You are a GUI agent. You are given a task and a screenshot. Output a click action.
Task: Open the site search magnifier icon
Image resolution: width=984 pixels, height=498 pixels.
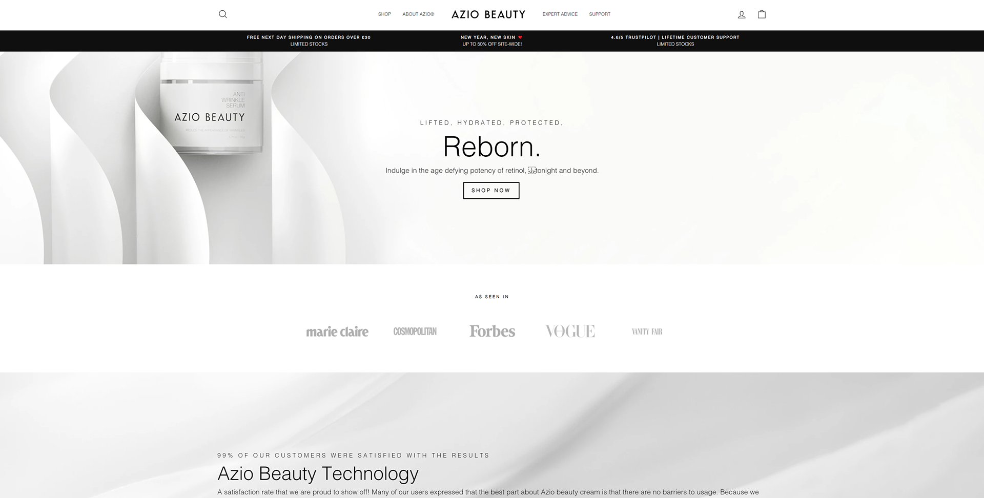[222, 14]
